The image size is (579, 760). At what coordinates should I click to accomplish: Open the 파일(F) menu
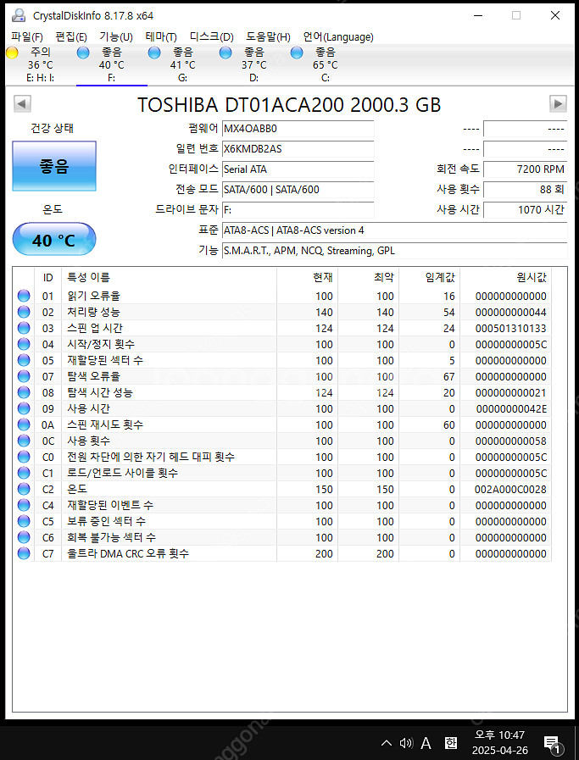26,36
